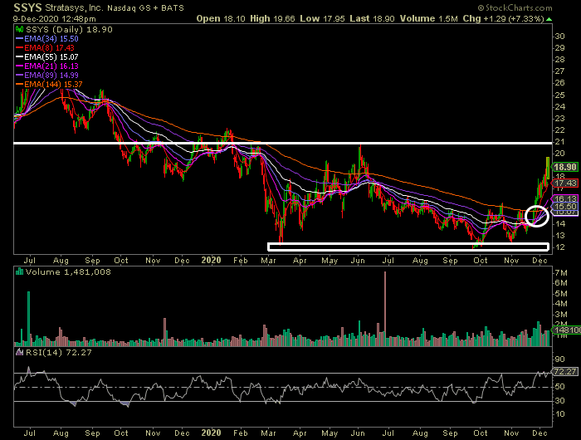Viewport: 581px width, 440px height.
Task: Click the Jun label on the price chart date axis
Action: click(x=358, y=261)
